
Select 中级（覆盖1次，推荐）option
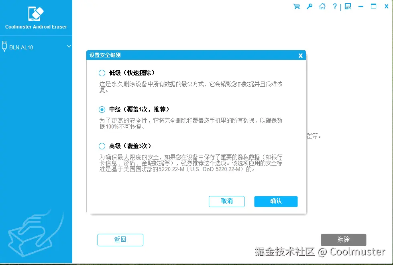[x=102, y=109]
